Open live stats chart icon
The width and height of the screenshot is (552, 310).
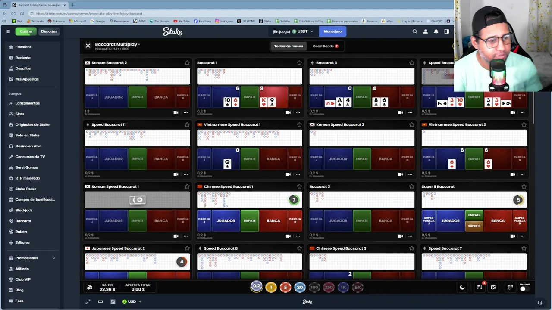pyautogui.click(x=113, y=301)
